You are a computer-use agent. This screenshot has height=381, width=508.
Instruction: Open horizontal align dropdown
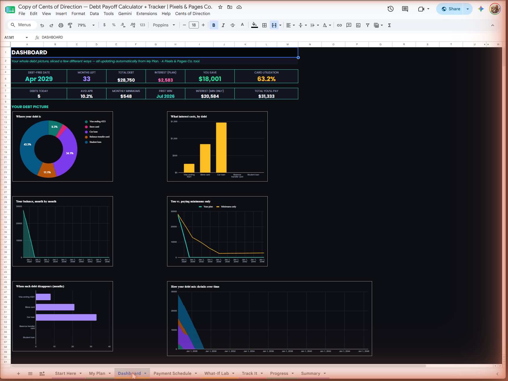pyautogui.click(x=291, y=25)
